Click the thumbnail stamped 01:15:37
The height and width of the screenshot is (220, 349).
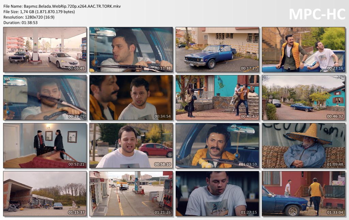[45, 193]
